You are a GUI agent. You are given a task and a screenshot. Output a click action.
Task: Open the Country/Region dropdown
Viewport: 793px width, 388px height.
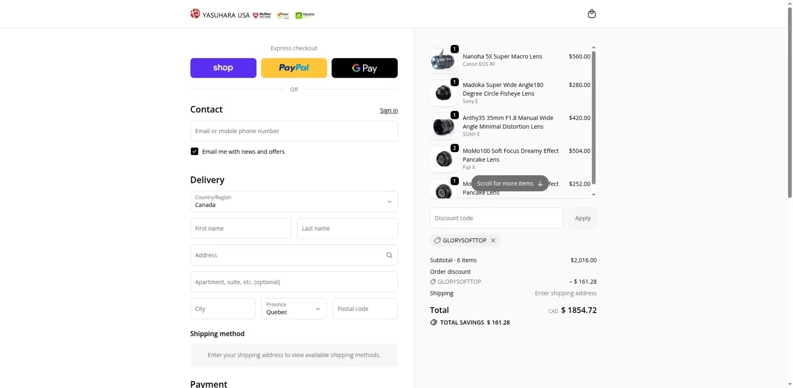click(294, 202)
